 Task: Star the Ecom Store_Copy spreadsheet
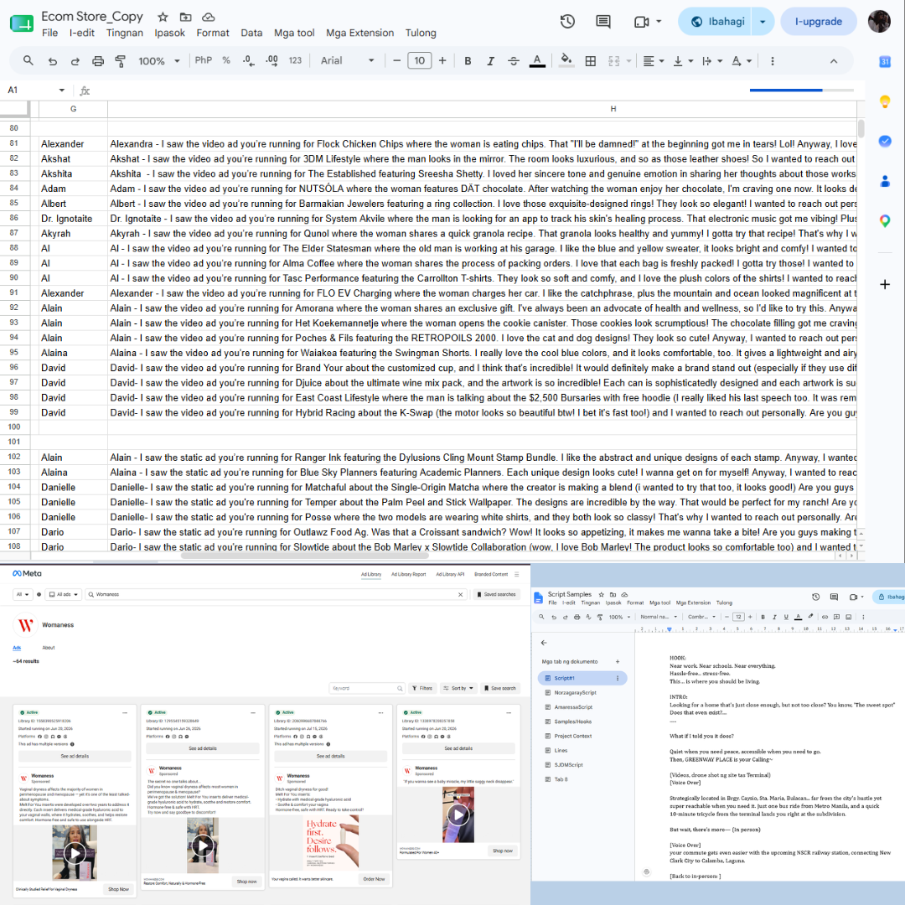pos(163,17)
